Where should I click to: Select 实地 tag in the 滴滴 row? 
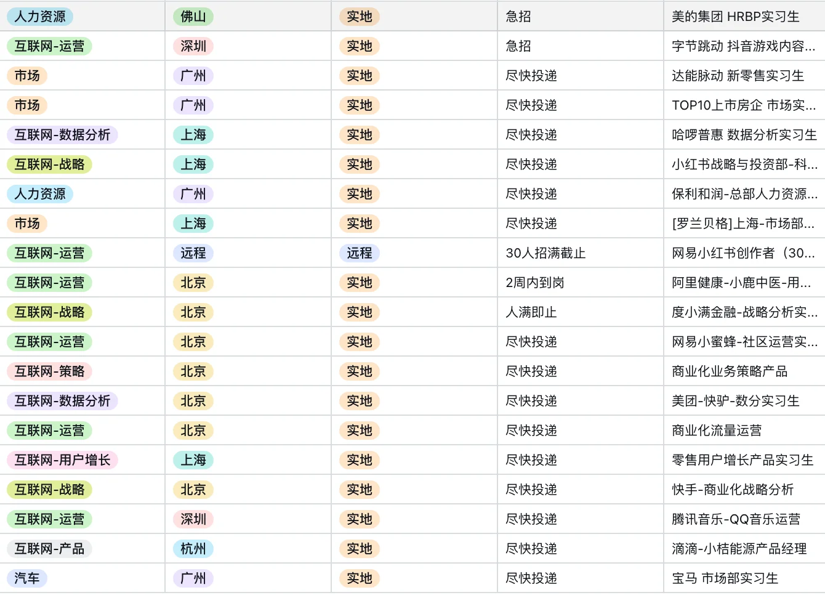(x=360, y=549)
